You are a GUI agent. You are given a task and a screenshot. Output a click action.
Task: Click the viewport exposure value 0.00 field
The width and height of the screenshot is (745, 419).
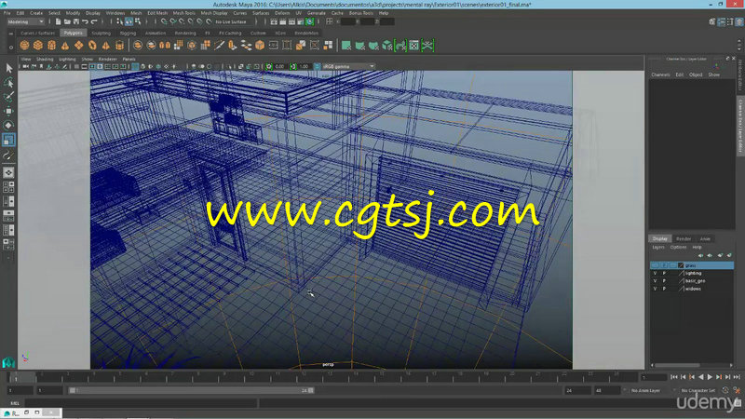point(280,66)
